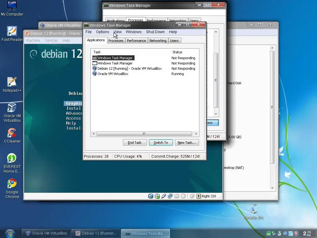This screenshot has height=238, width=317.
Task: Open the Oracle VM VirtualBox desktop icon
Action: 12,112
